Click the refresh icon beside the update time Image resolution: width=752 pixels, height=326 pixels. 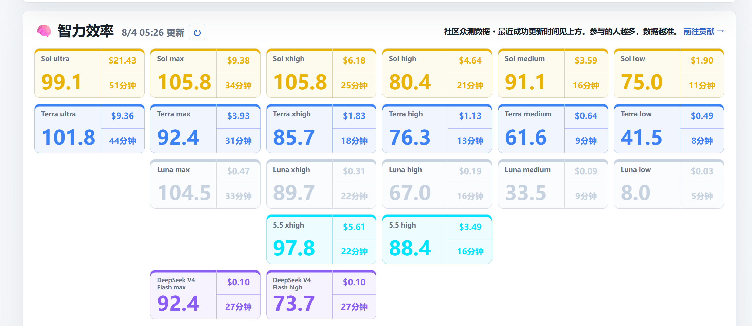(197, 32)
